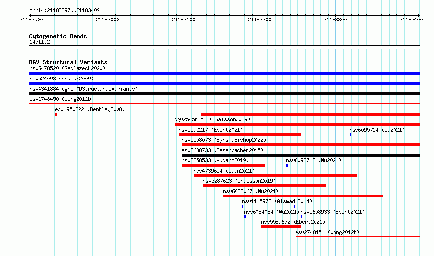Screen dimensions: 434x256
Task: Click the chr14:21182897..21183409 region label
Action: tap(64, 10)
